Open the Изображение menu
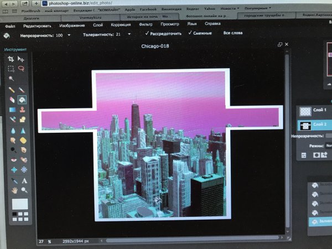The width and height of the screenshot is (332, 249). (72, 24)
